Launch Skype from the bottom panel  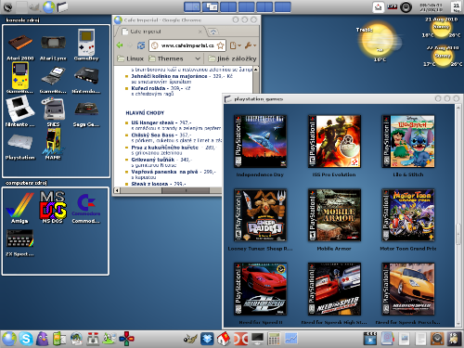[26, 339]
